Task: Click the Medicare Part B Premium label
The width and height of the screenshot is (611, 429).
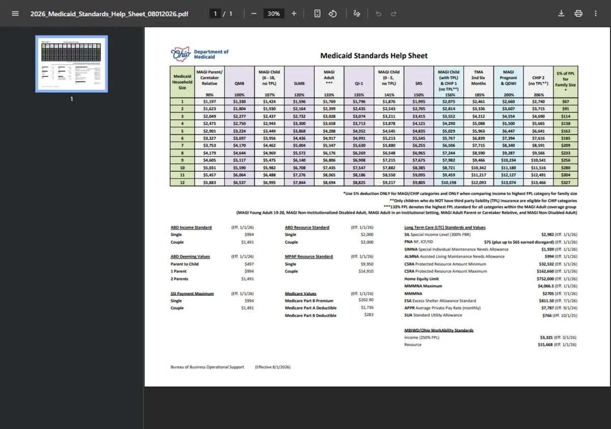Action: [309, 301]
